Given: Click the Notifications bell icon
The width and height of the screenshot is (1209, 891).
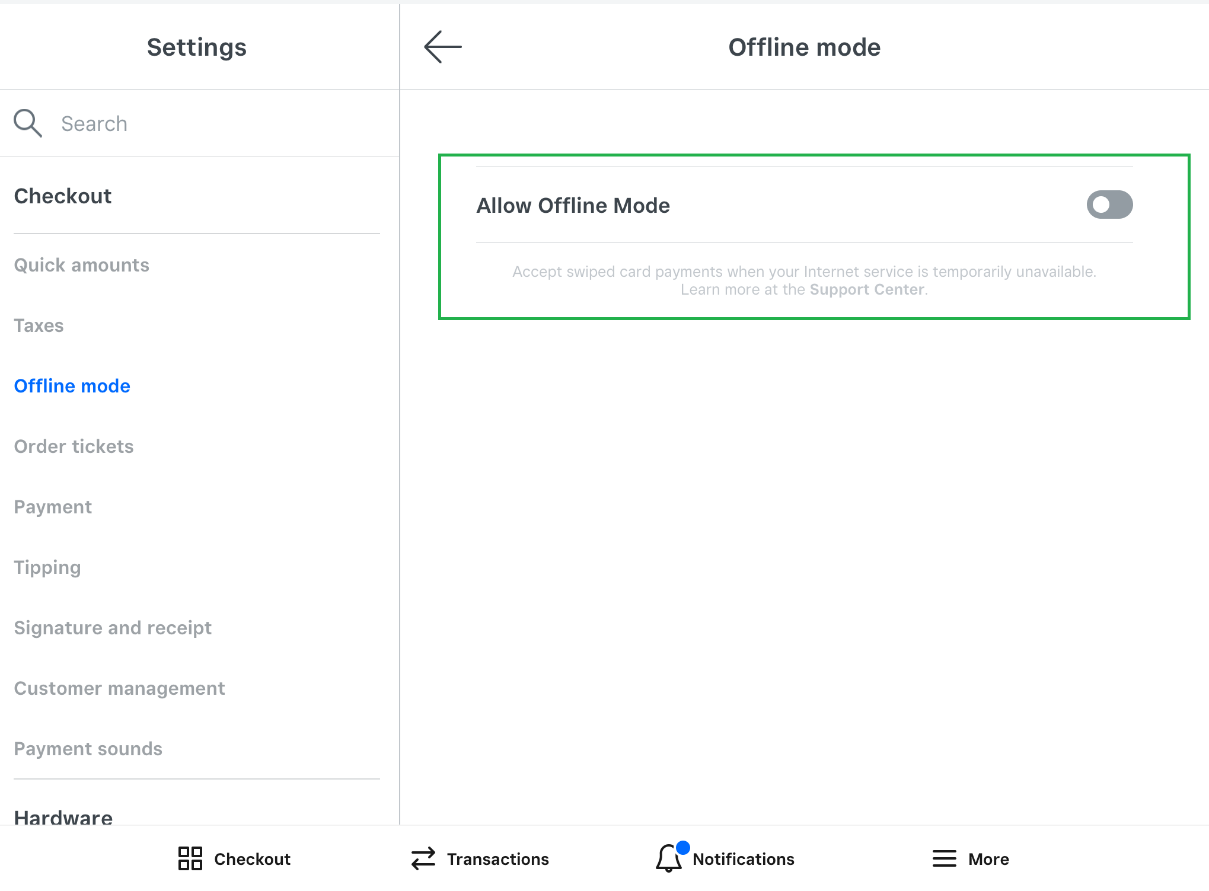Looking at the screenshot, I should [x=669, y=858].
